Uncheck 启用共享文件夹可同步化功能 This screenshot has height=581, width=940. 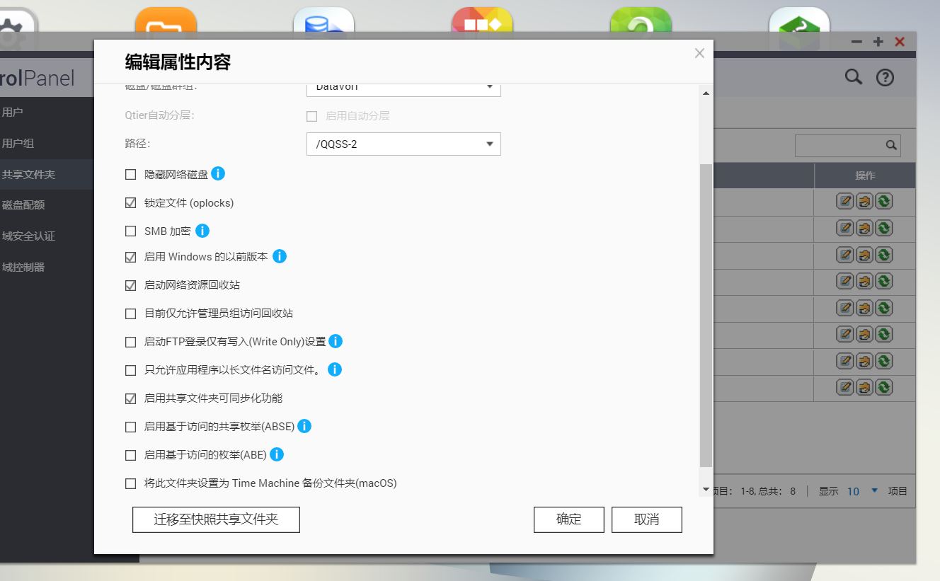[x=130, y=398]
